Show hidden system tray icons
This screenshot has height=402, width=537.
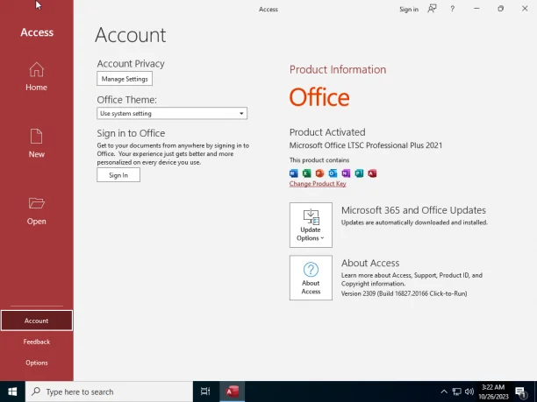pos(444,391)
